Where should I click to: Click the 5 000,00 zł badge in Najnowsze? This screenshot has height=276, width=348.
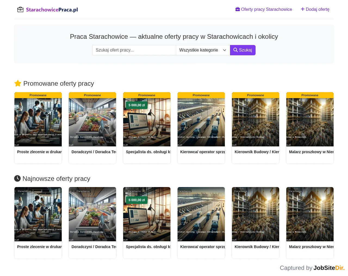pos(136,200)
